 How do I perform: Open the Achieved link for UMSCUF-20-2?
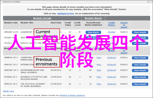[111, 64]
